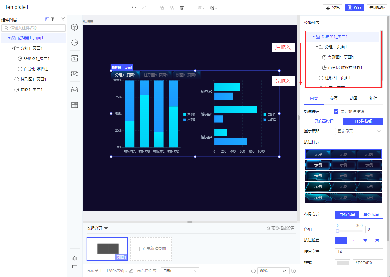390x277 pixels.
Task: Set button position to 左
Action: click(365, 241)
